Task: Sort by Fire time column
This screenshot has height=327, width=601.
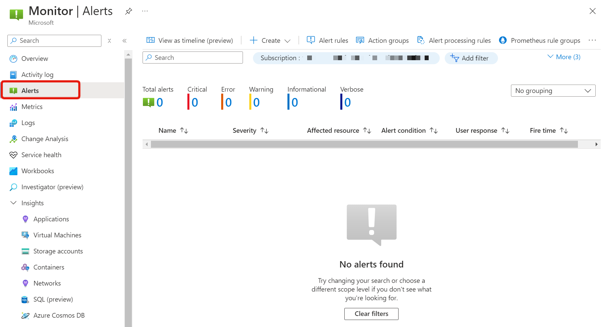Action: pyautogui.click(x=549, y=130)
